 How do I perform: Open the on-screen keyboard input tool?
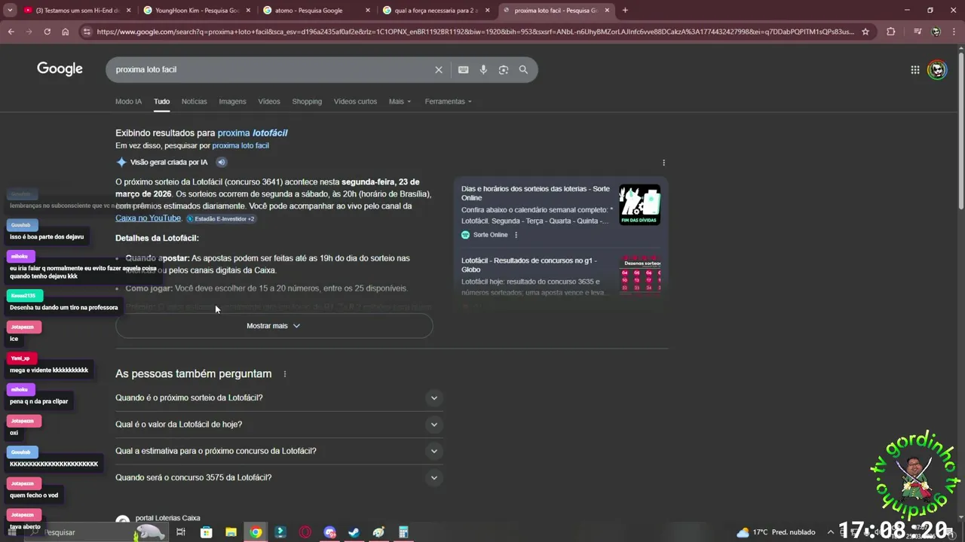click(463, 69)
